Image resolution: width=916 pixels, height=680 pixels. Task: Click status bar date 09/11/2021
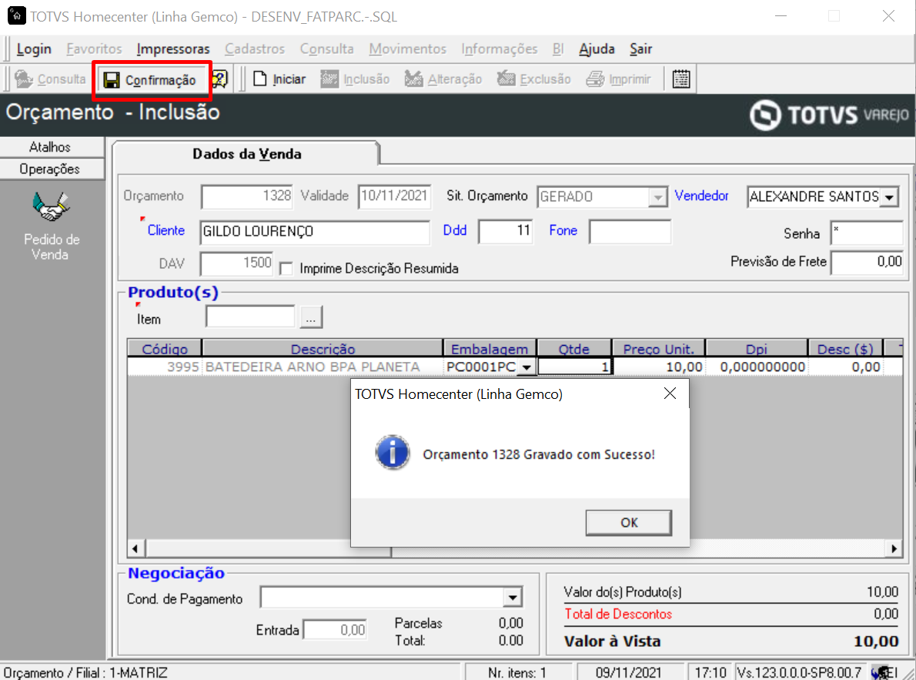(x=628, y=672)
